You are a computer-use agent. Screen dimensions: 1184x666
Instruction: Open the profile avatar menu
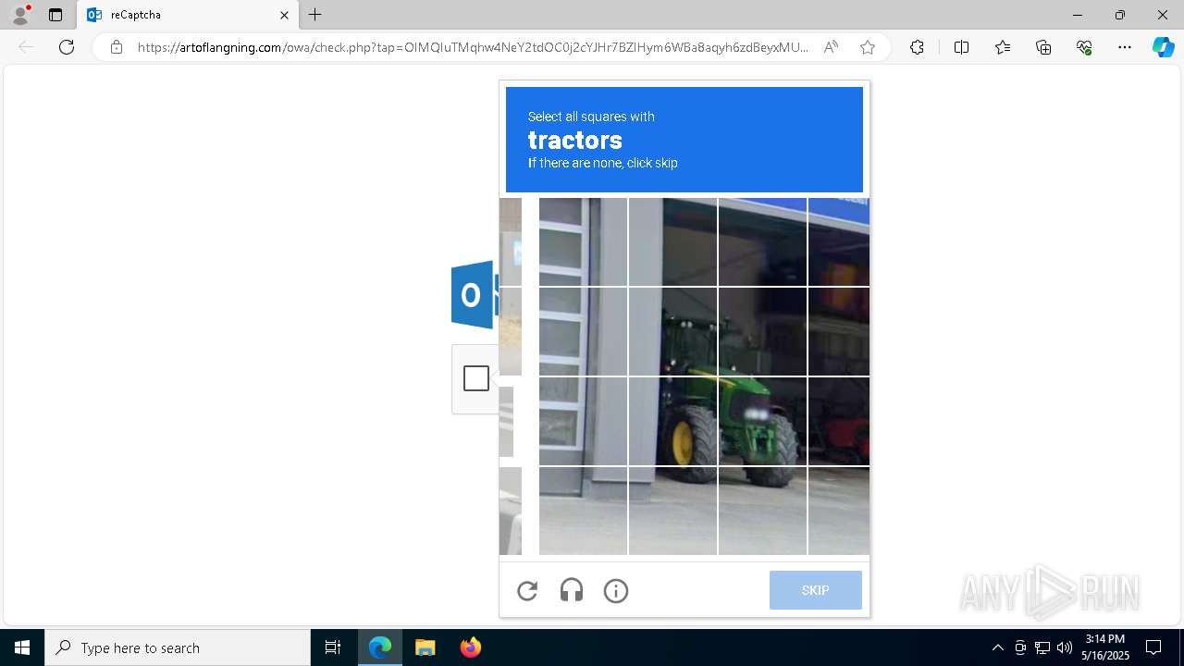pos(20,15)
